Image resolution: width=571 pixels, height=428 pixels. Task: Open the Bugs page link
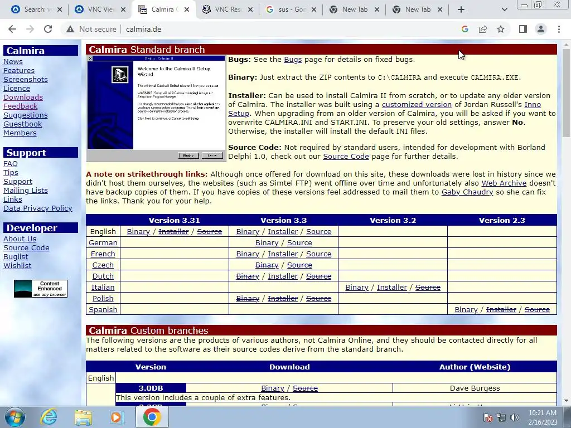pyautogui.click(x=293, y=59)
